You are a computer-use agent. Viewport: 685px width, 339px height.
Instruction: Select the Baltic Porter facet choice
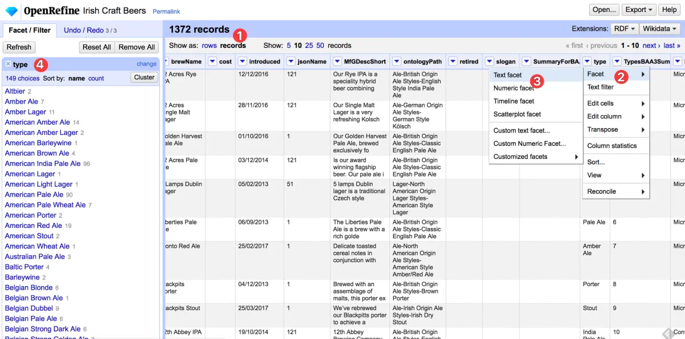pyautogui.click(x=25, y=267)
